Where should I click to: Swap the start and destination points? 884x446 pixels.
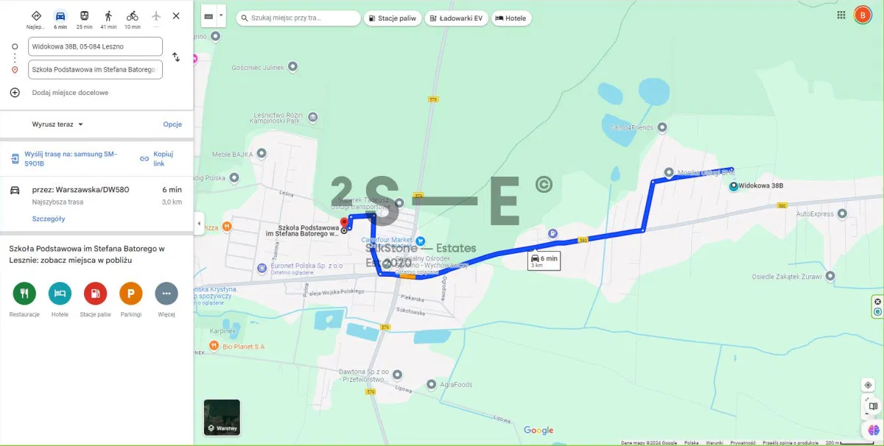coord(176,57)
